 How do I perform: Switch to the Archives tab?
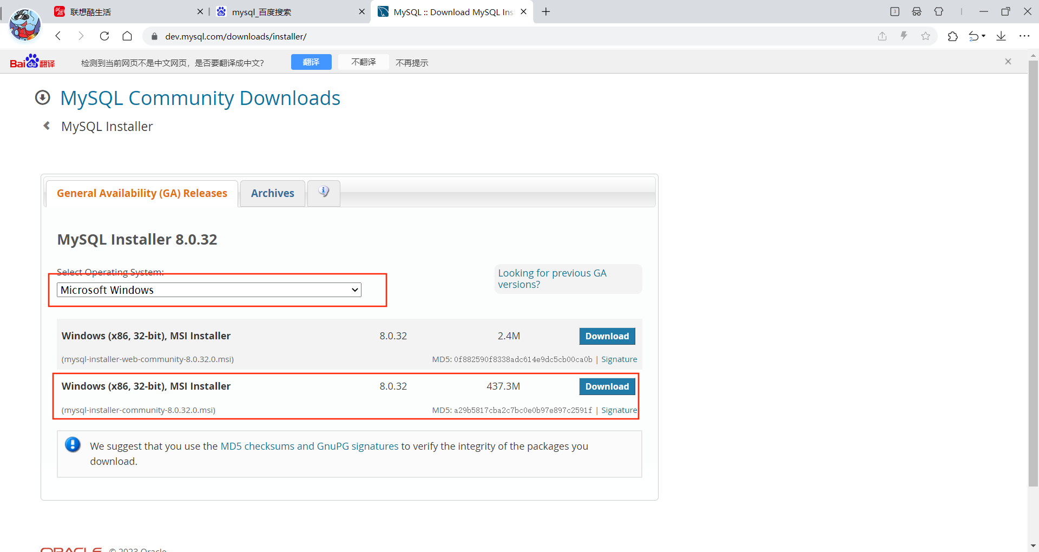tap(273, 193)
